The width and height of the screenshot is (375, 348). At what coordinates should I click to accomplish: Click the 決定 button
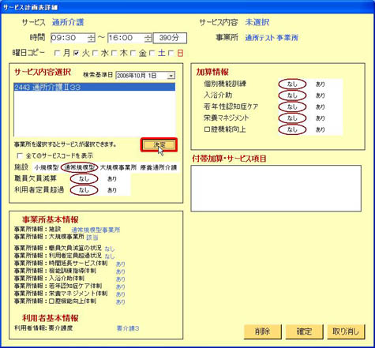click(x=159, y=144)
